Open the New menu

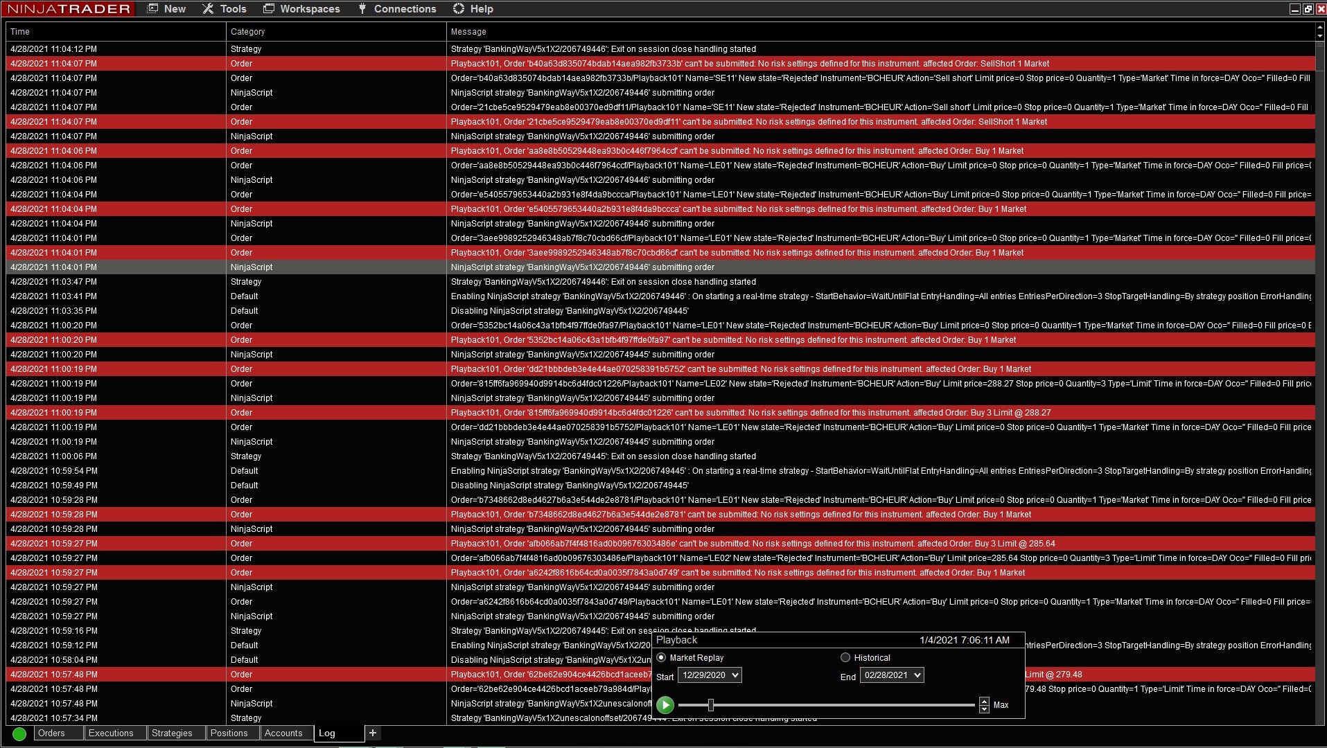[x=166, y=9]
